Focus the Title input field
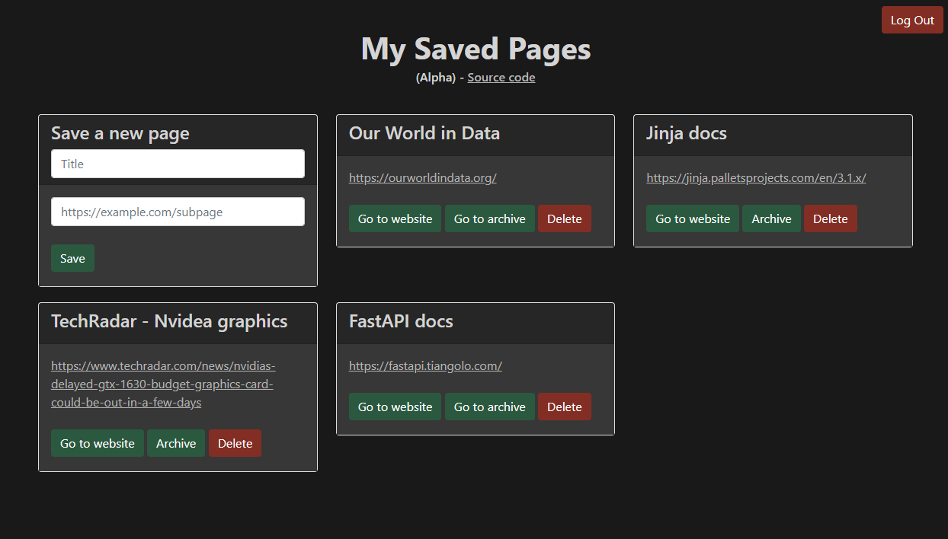 pos(178,164)
